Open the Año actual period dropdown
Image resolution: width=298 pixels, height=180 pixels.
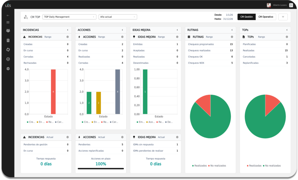[x=118, y=17]
